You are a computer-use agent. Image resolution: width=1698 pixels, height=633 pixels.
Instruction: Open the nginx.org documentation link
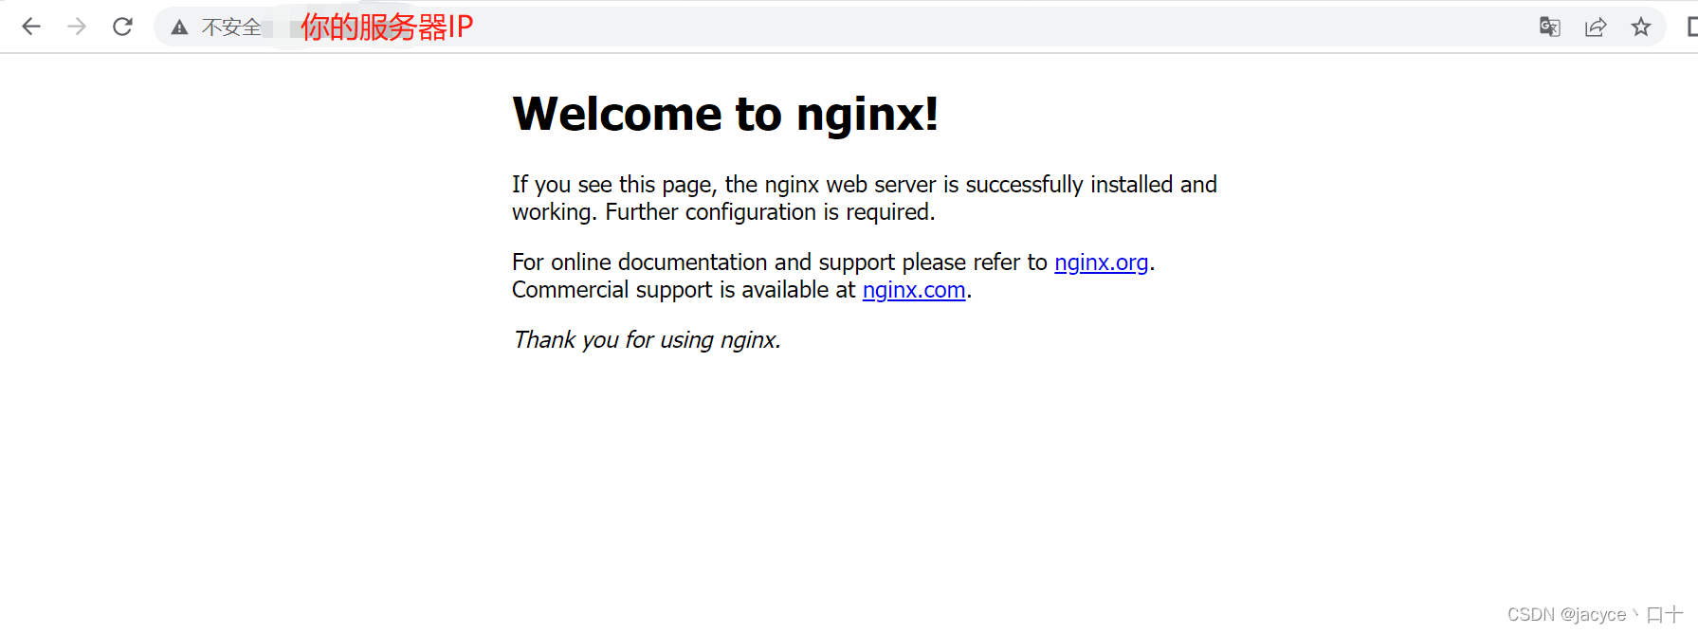point(1101,262)
